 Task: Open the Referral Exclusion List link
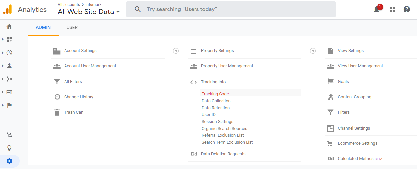pos(222,135)
